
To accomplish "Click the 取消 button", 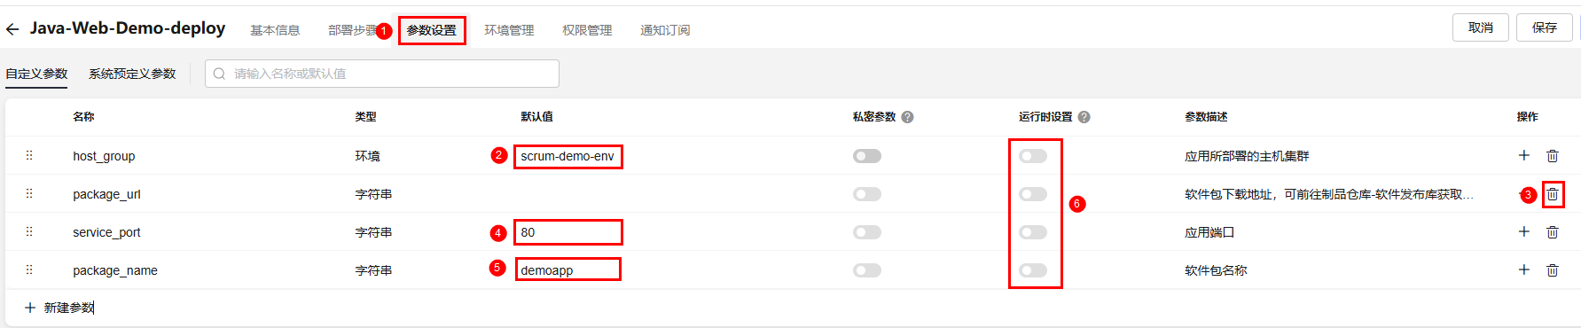I will tap(1481, 27).
